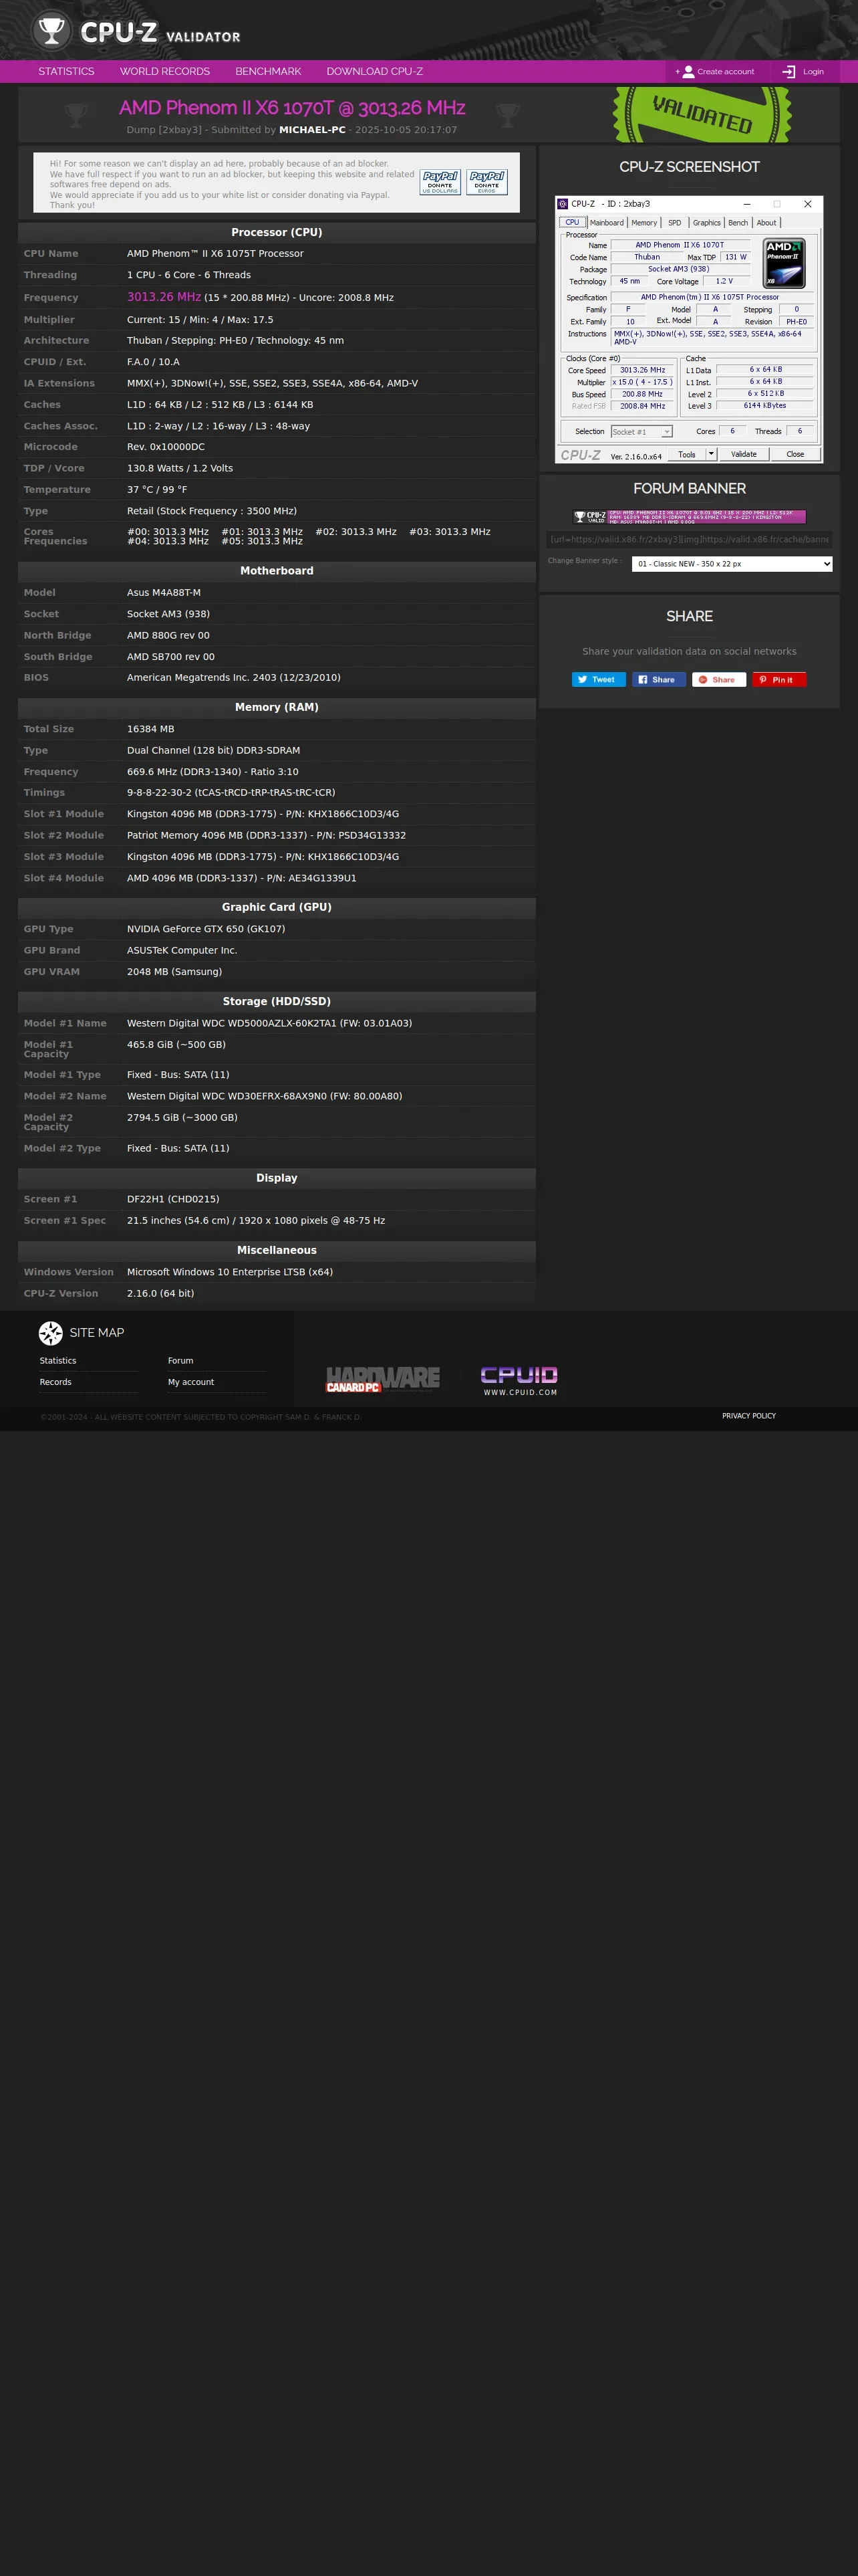Viewport: 858px width, 2576px height.
Task: Open submitter MICHAEL-PC profile link
Action: click(x=313, y=130)
